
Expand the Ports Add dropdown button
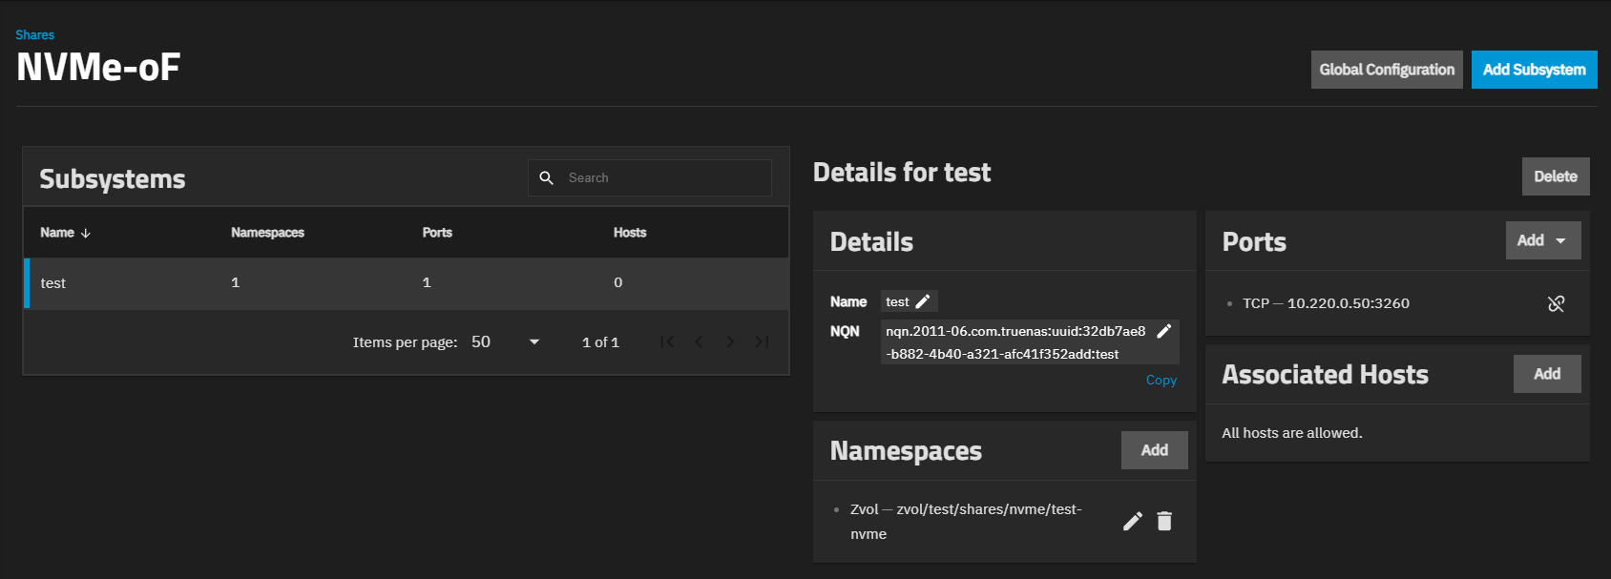(1542, 240)
